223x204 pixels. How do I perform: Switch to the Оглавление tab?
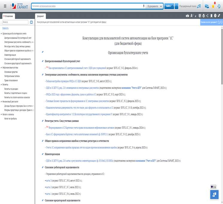(x=9, y=16)
